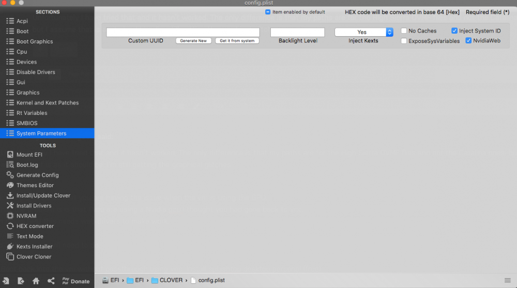Open Kernel and Kext Patches section

(x=47, y=102)
